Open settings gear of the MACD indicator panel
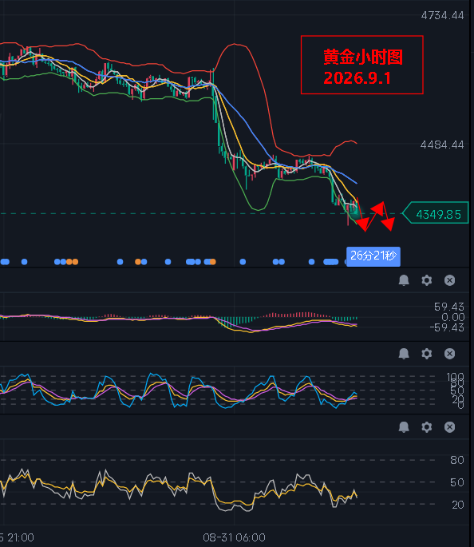 point(427,280)
